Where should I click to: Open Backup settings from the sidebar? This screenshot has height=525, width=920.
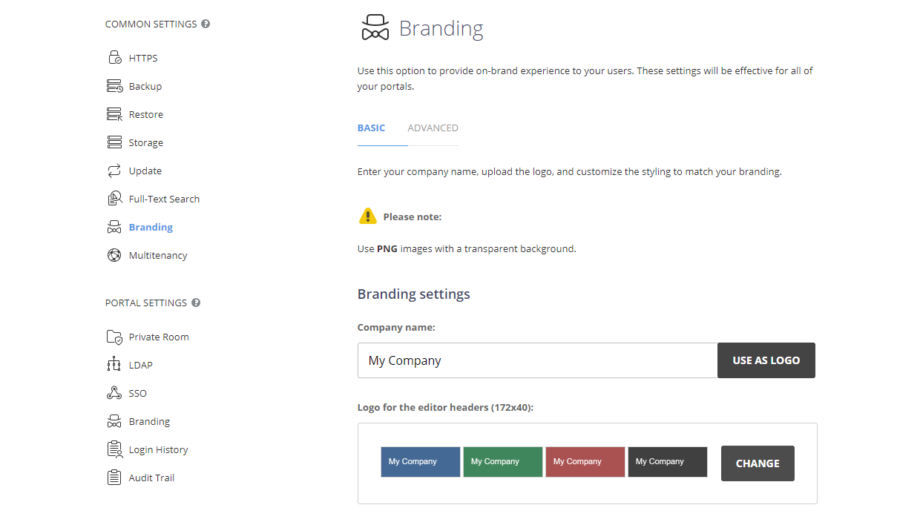114,85
